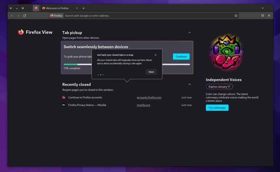Dismiss the closed tabs tooltip with X

click(156, 55)
